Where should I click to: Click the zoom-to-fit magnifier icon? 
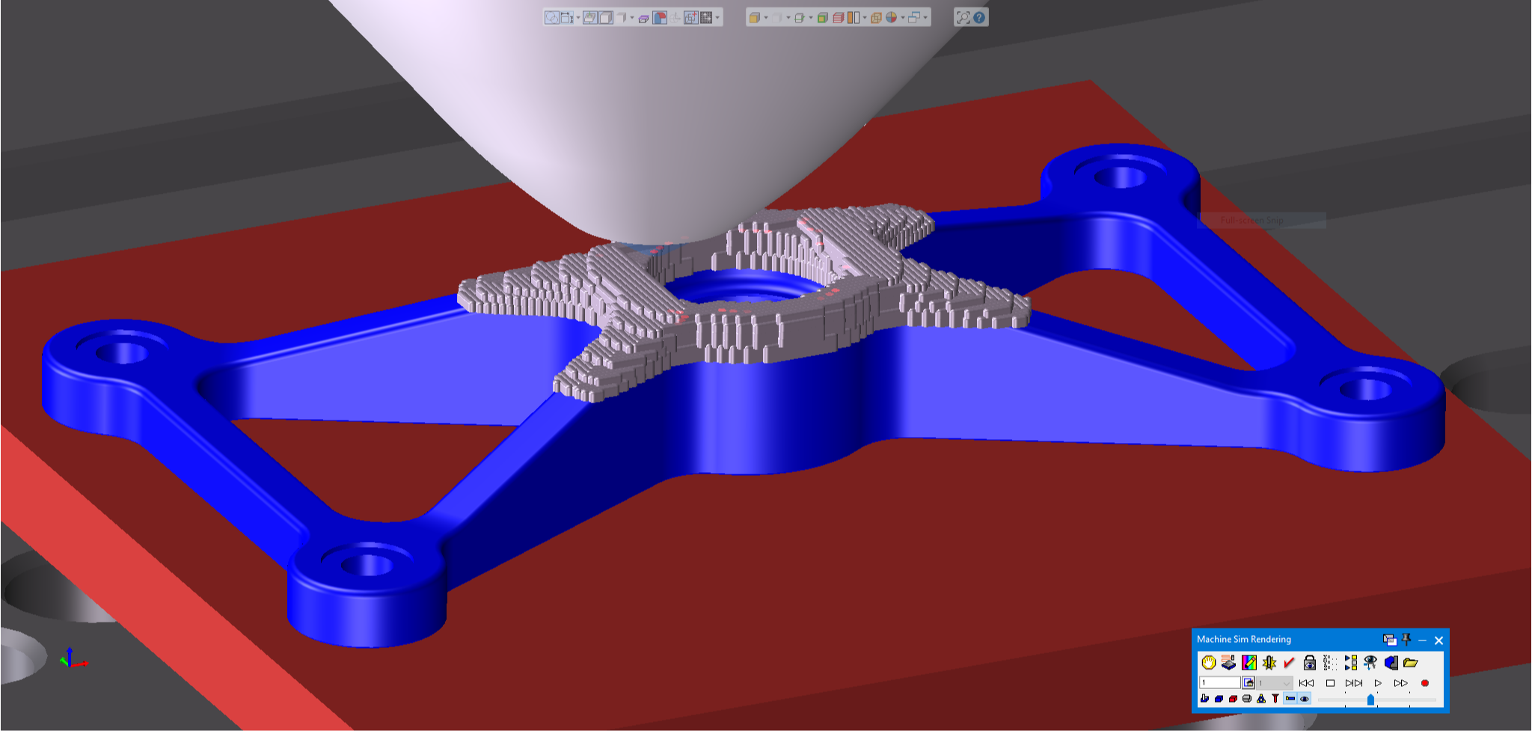coord(963,17)
